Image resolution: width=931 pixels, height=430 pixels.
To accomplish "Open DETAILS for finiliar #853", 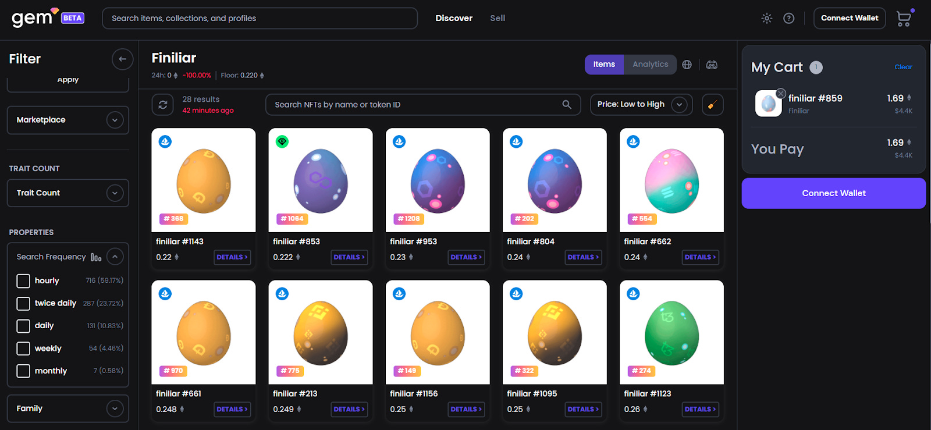I will pyautogui.click(x=349, y=257).
